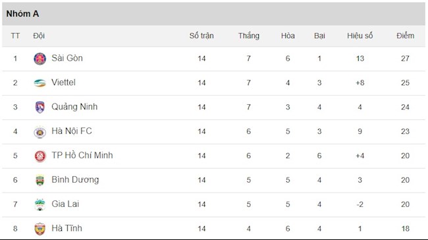Select the Hà Nội FC team name
Screen dimensions: 428x240
coord(72,131)
